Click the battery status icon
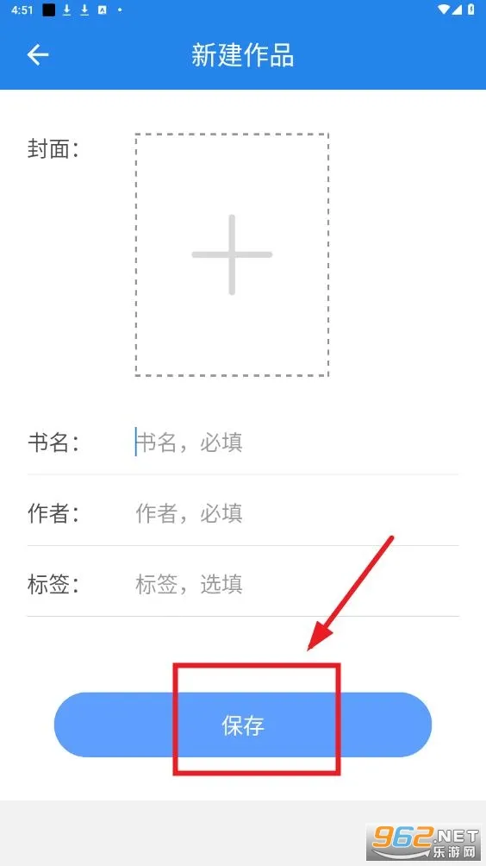 (x=470, y=9)
